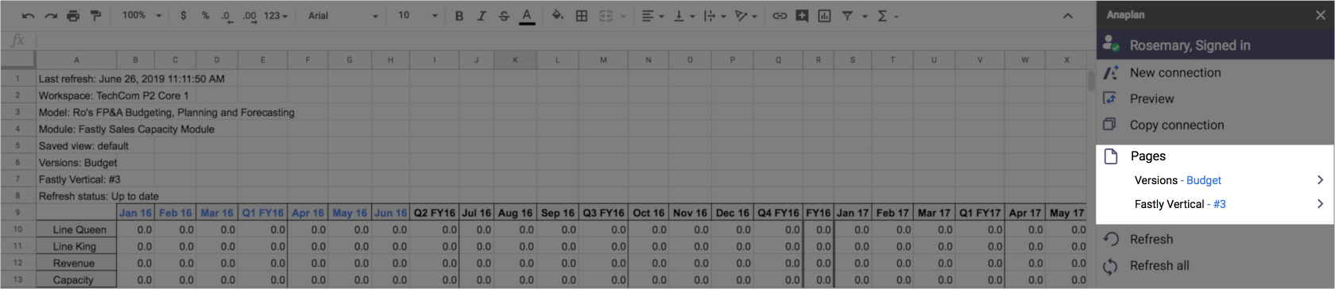1335x289 pixels.
Task: Insert a chart using the chart icon
Action: 824,16
